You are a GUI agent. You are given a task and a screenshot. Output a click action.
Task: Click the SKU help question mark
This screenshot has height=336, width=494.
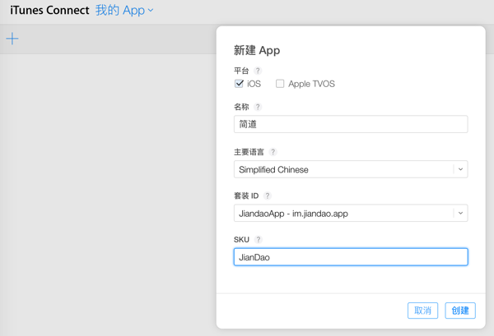[x=259, y=240]
